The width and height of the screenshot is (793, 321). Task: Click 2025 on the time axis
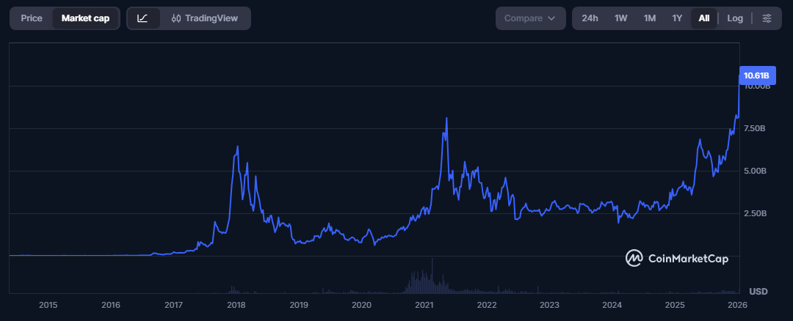tap(675, 305)
